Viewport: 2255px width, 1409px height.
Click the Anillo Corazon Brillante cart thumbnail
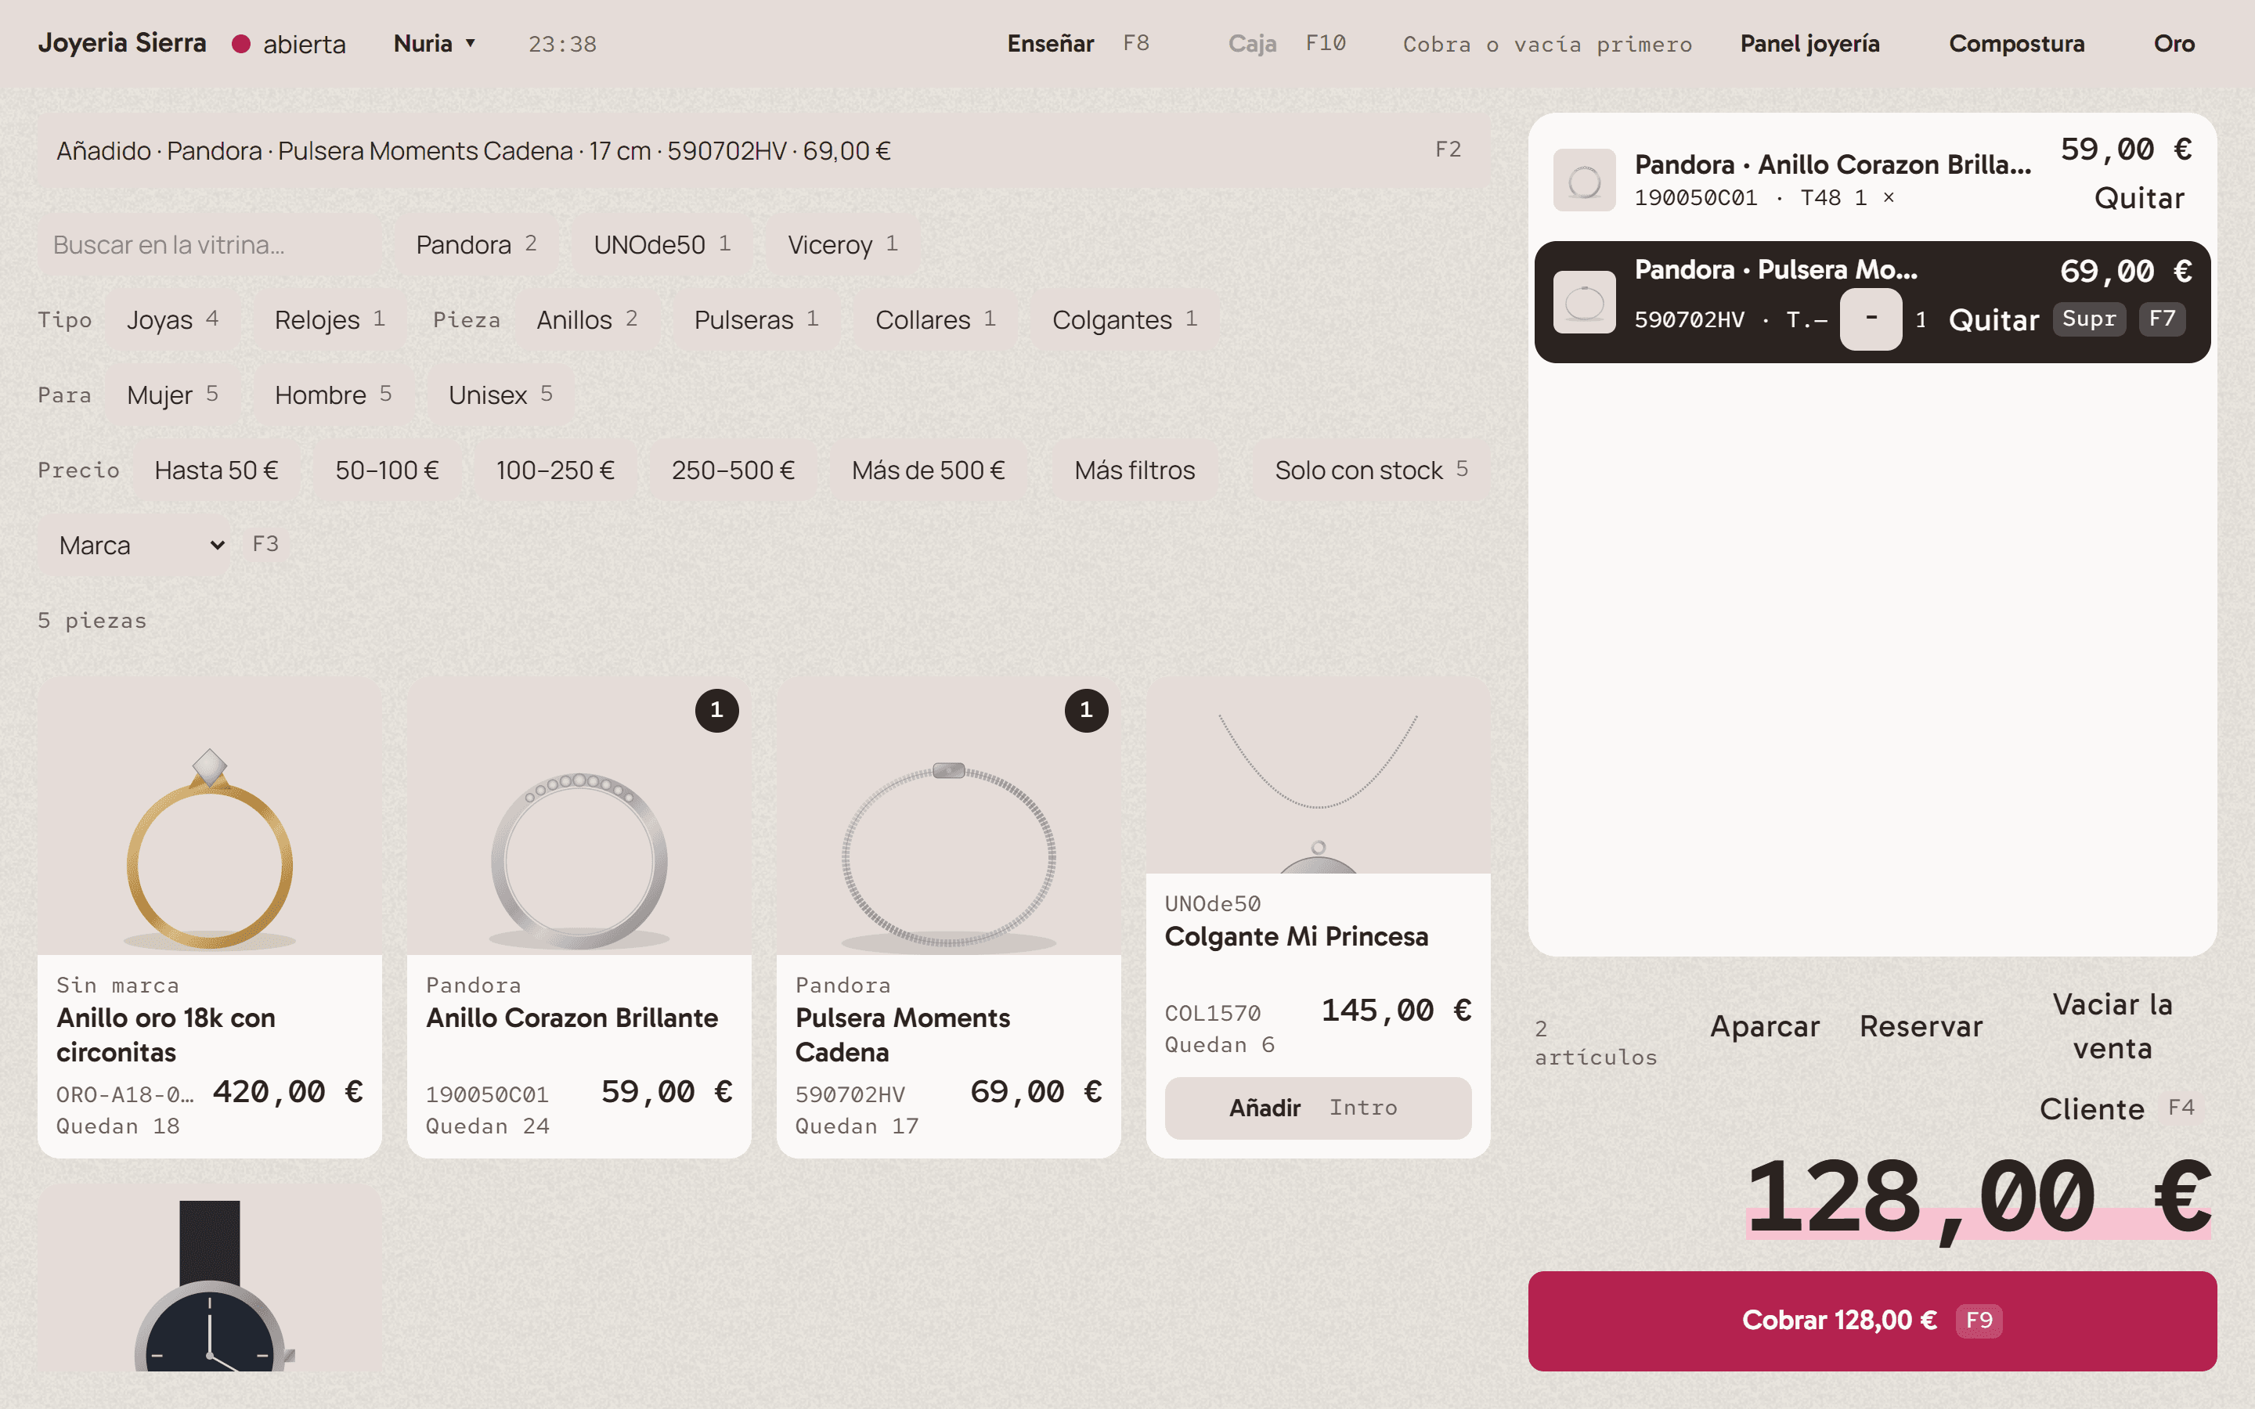1584,180
